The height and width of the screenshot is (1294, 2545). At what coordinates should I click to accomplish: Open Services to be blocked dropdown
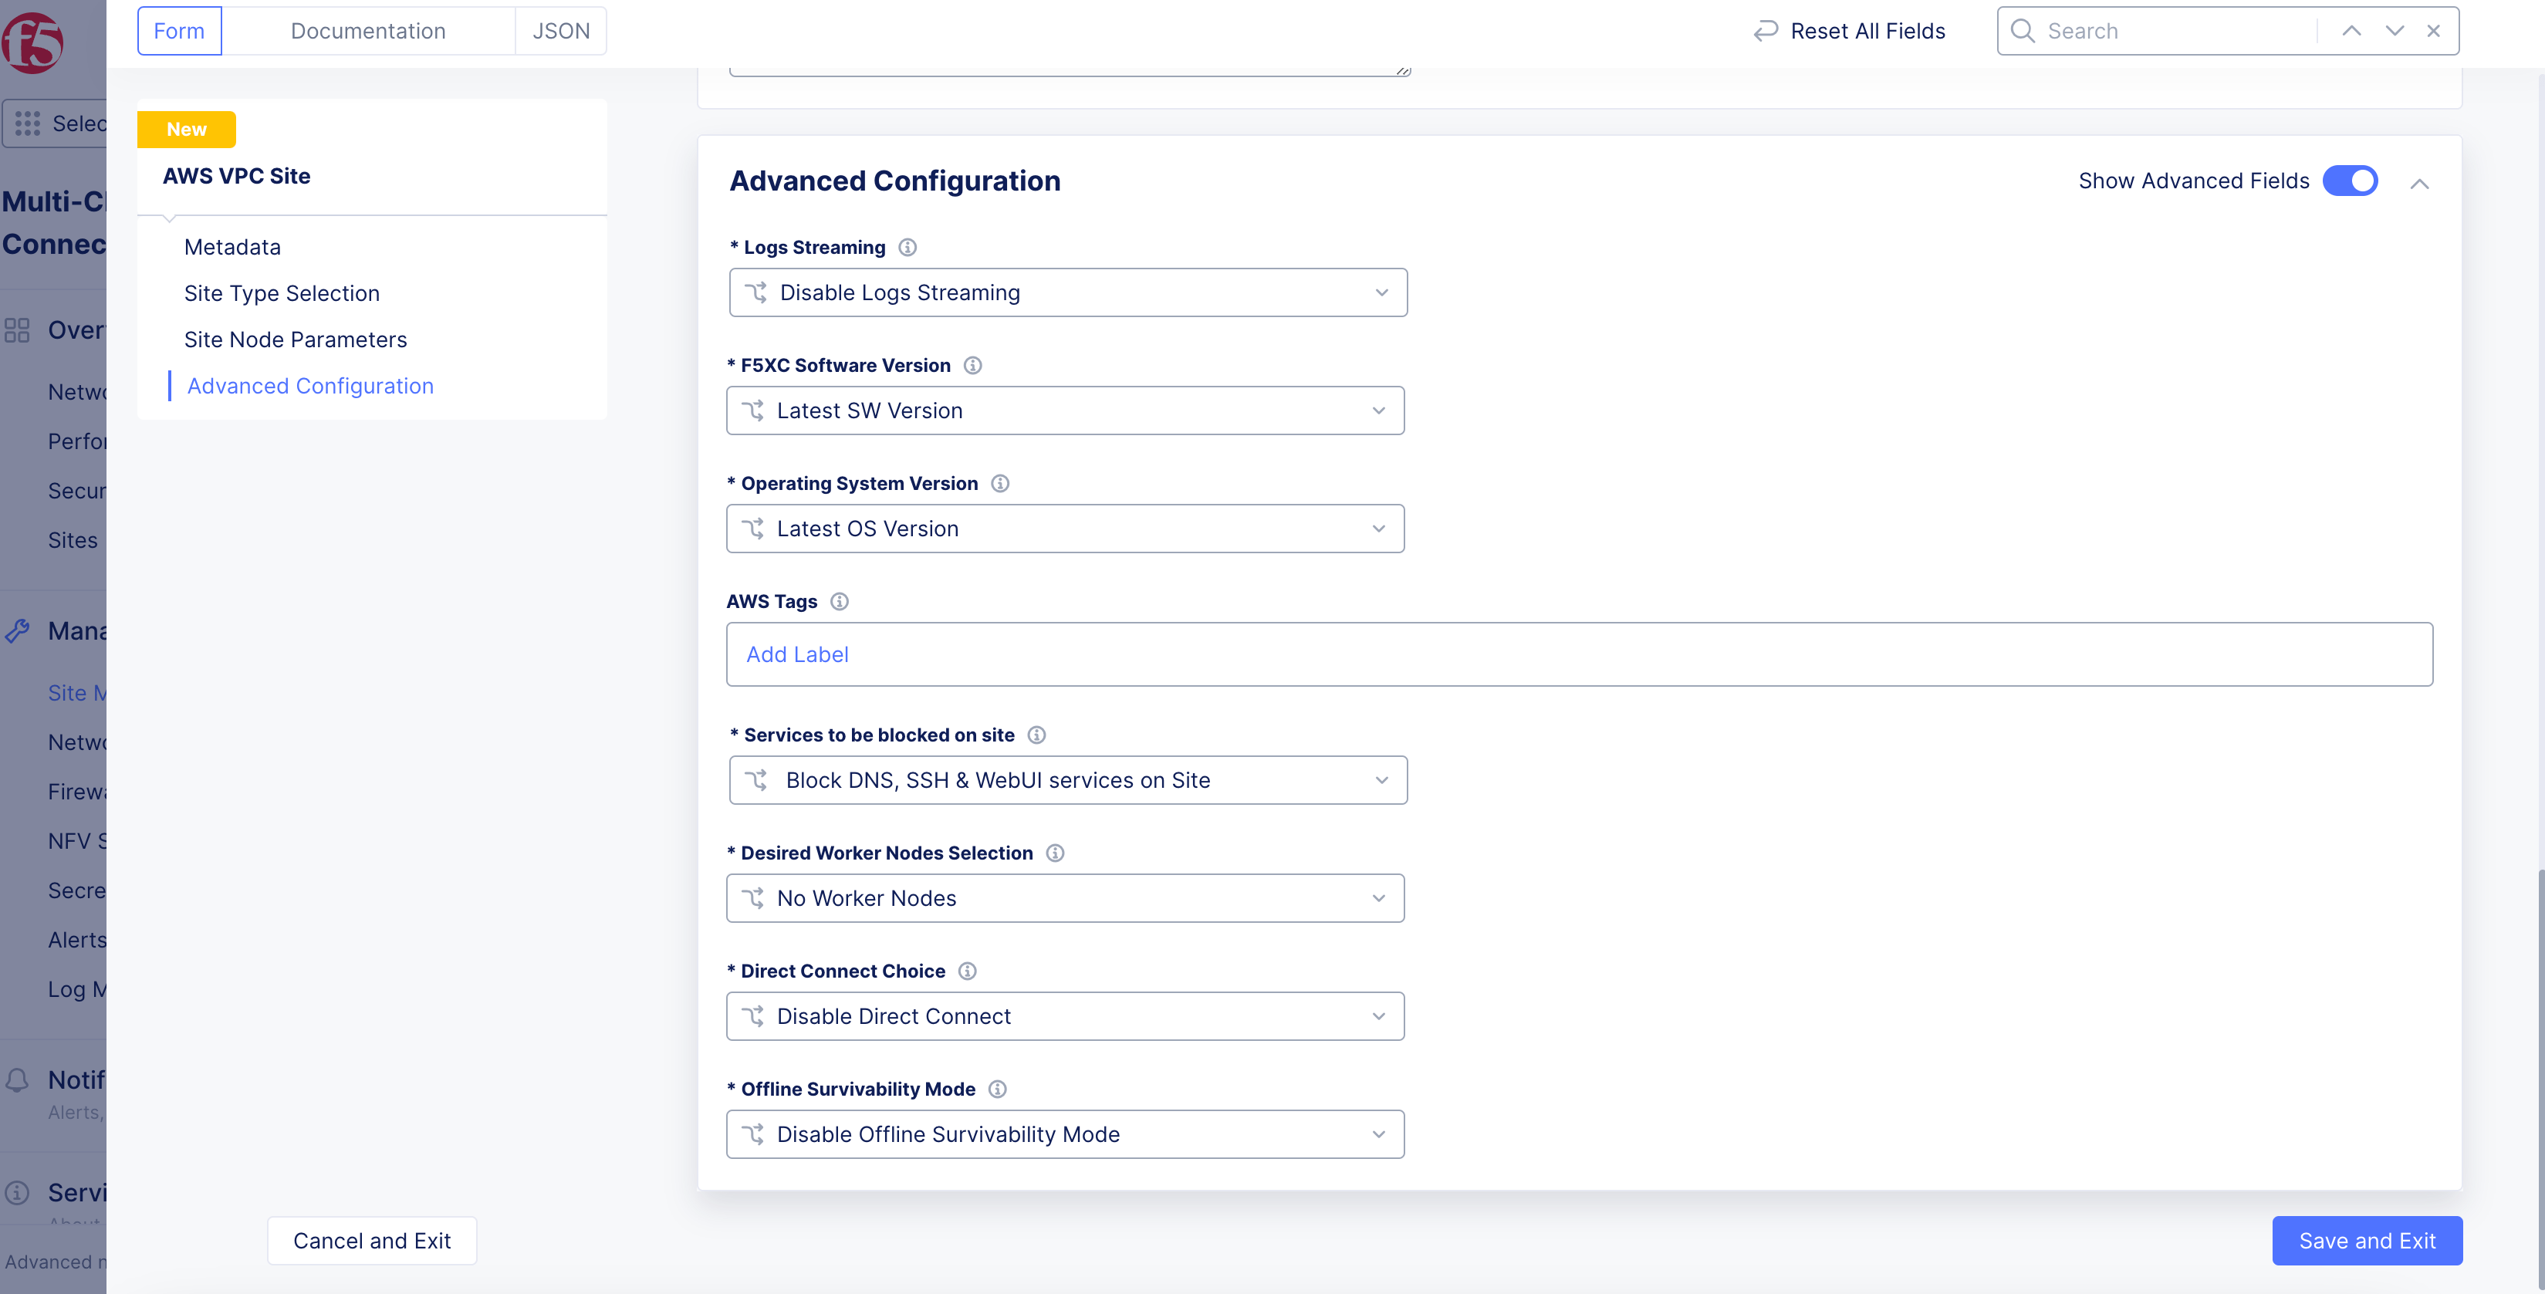click(1067, 780)
